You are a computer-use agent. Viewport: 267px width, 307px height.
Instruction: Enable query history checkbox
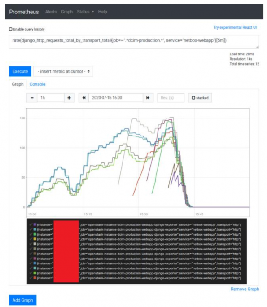click(11, 29)
